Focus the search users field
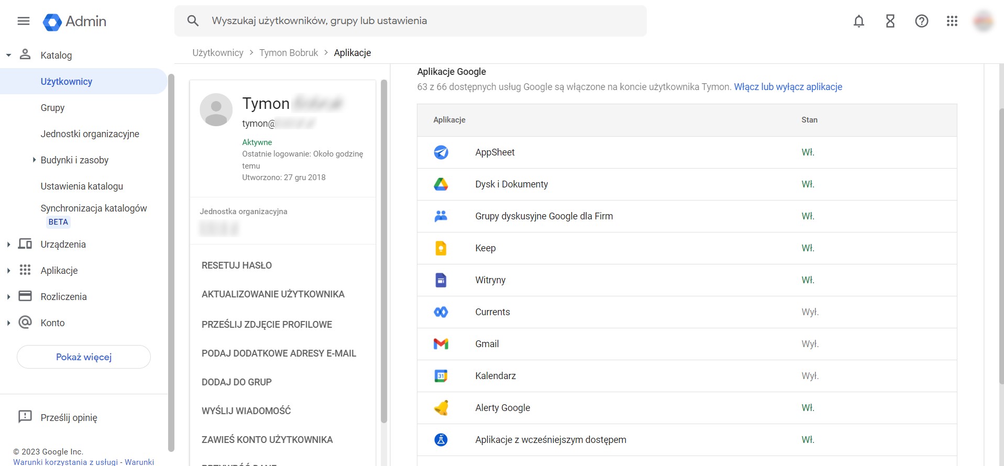This screenshot has height=466, width=1004. [x=411, y=21]
